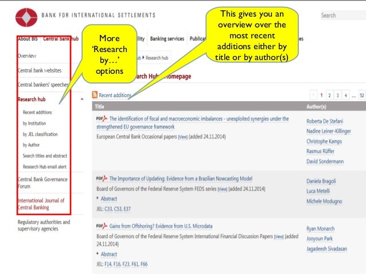366x274 pixels.
Task: Open The Importance of Updating paper title
Action: (181, 178)
